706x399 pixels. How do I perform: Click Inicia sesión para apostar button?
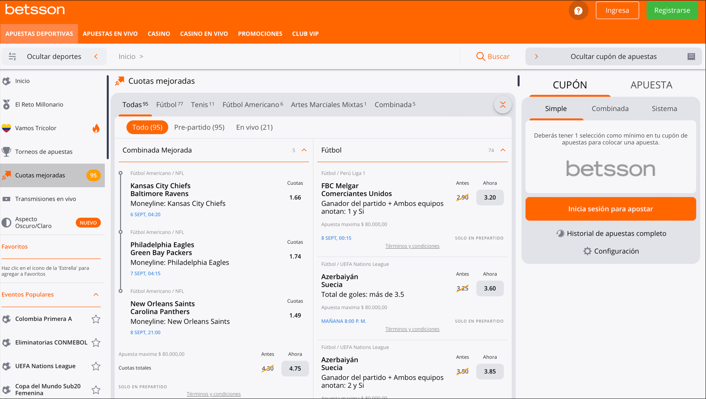tap(610, 209)
